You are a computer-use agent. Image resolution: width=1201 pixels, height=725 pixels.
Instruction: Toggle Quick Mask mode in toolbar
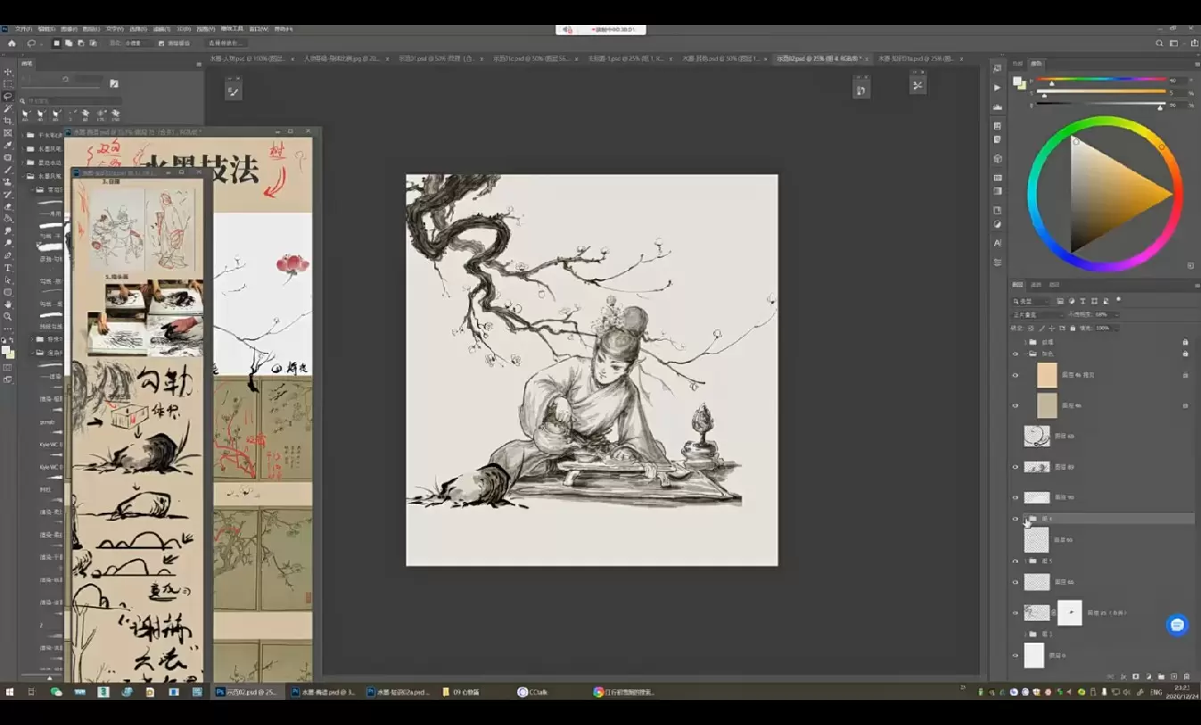click(x=8, y=367)
